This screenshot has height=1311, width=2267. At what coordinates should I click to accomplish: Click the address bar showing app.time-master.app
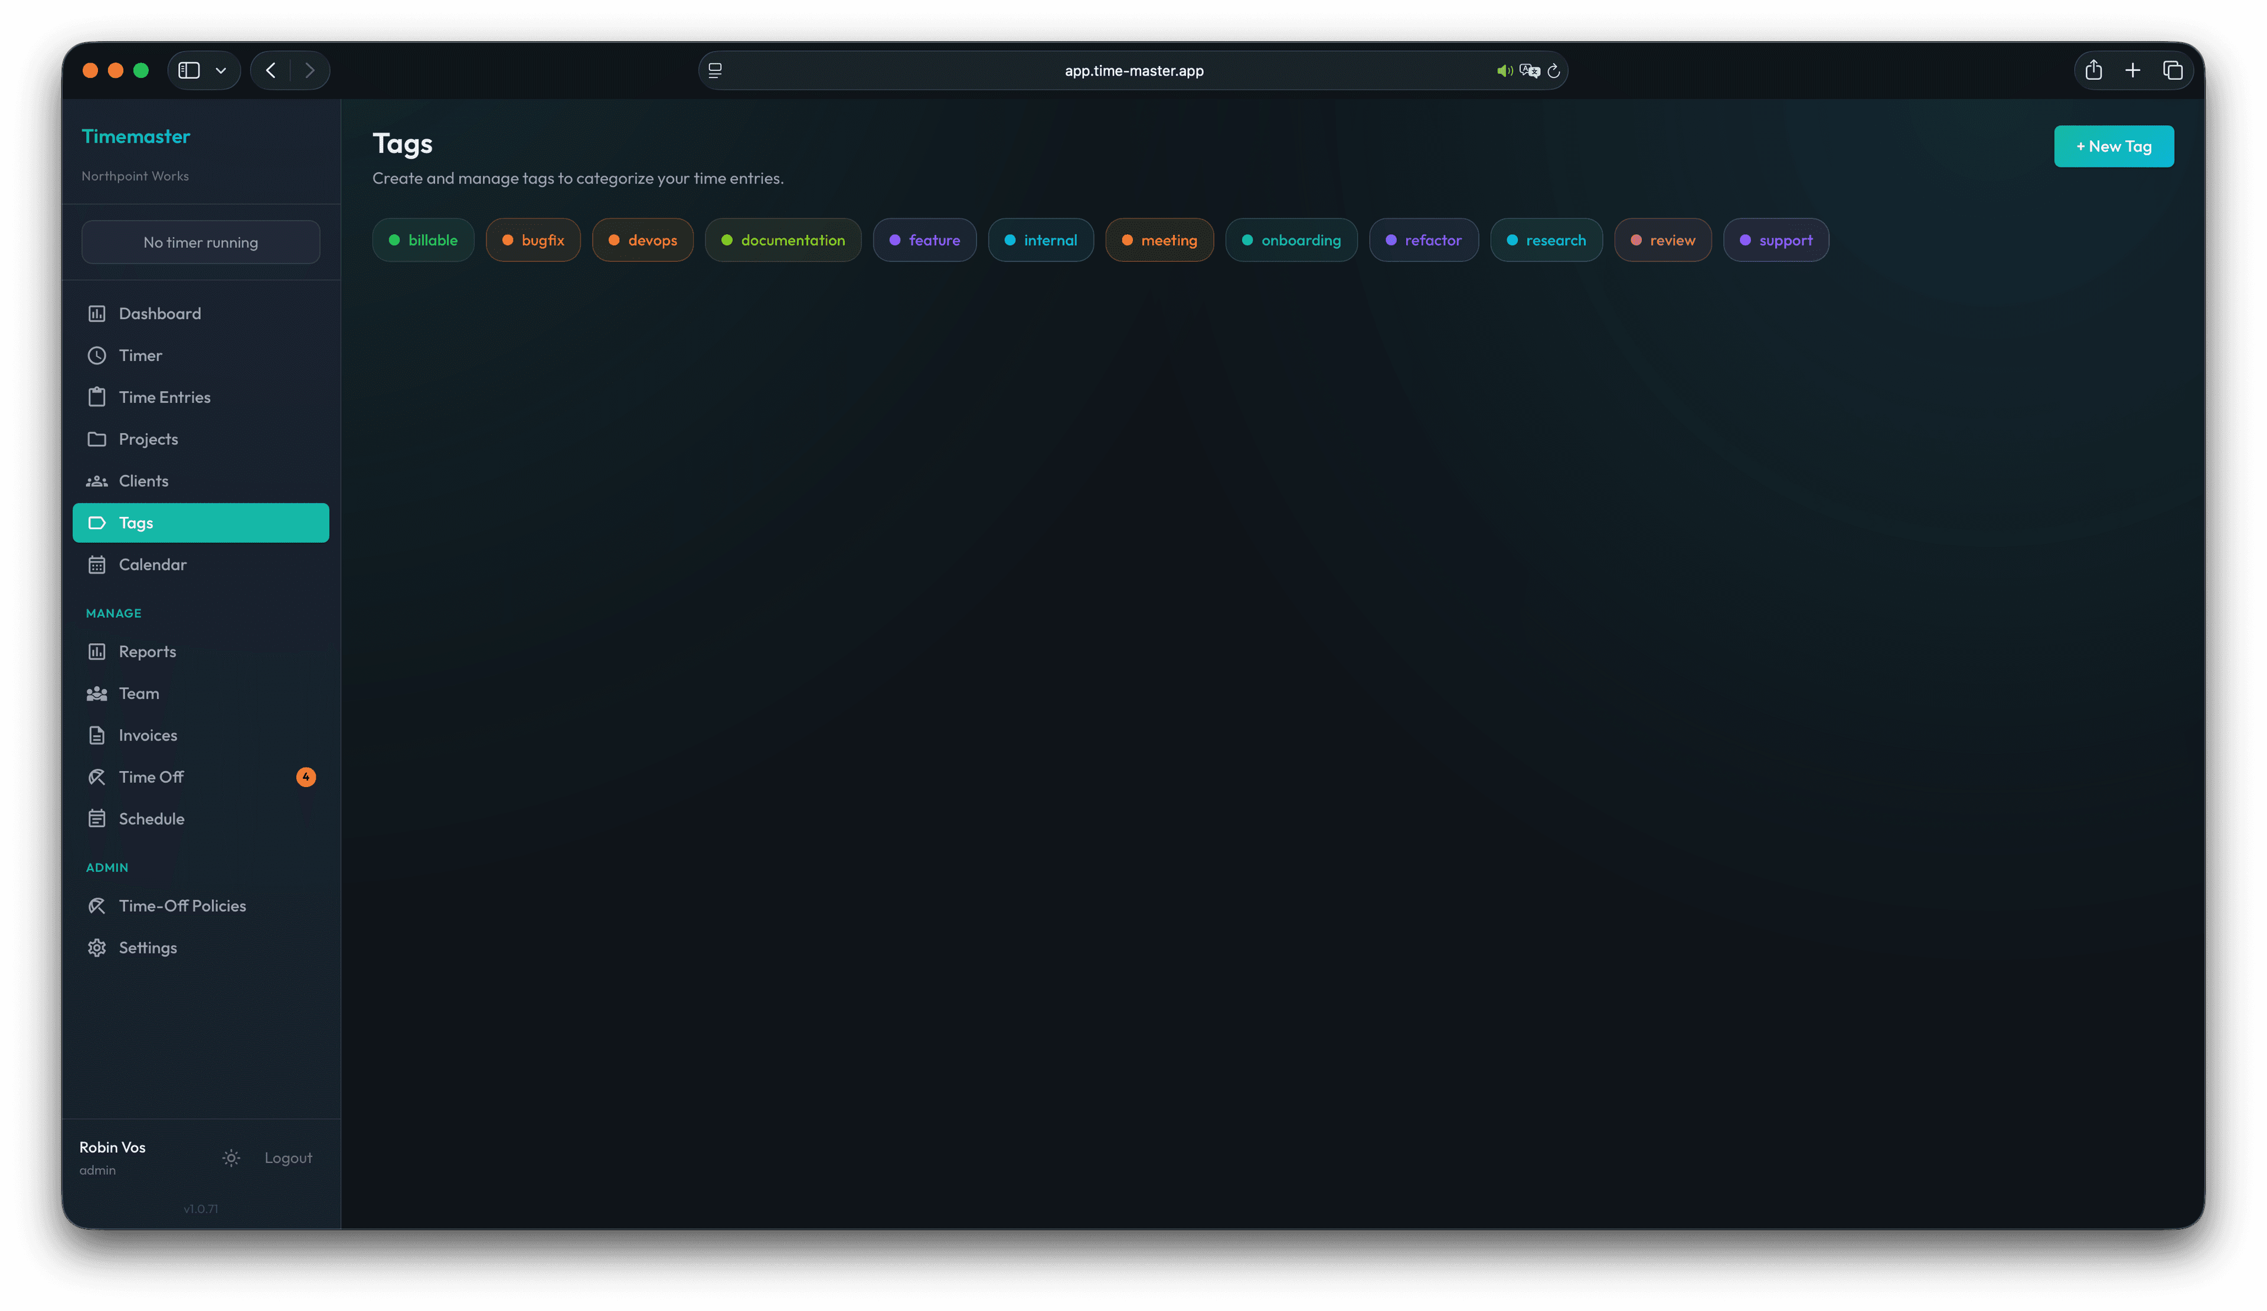[x=1133, y=70]
